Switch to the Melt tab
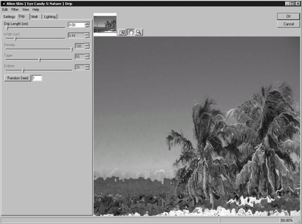Screen dimensions: 302x224 pyautogui.click(x=35, y=17)
